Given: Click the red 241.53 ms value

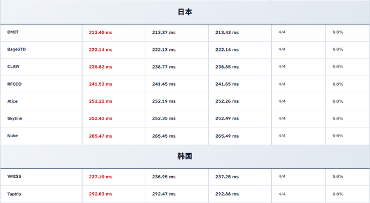Looking at the screenshot, I should 100,84.
